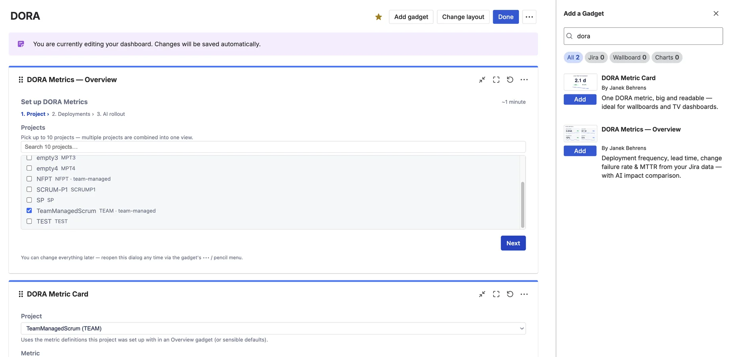Uncheck the TeamManagedScrum project checkbox
Viewport: 730px width, 357px height.
coord(29,211)
